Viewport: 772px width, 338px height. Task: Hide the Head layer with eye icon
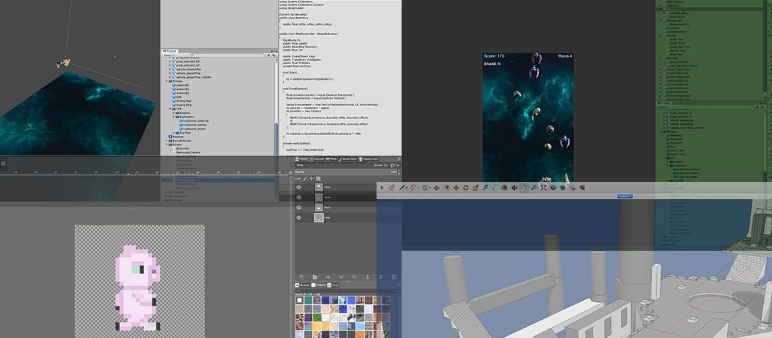click(x=299, y=187)
